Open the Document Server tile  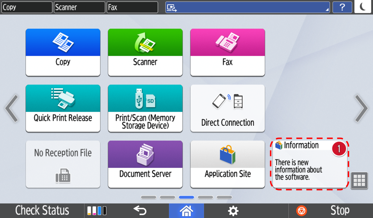[145, 164]
